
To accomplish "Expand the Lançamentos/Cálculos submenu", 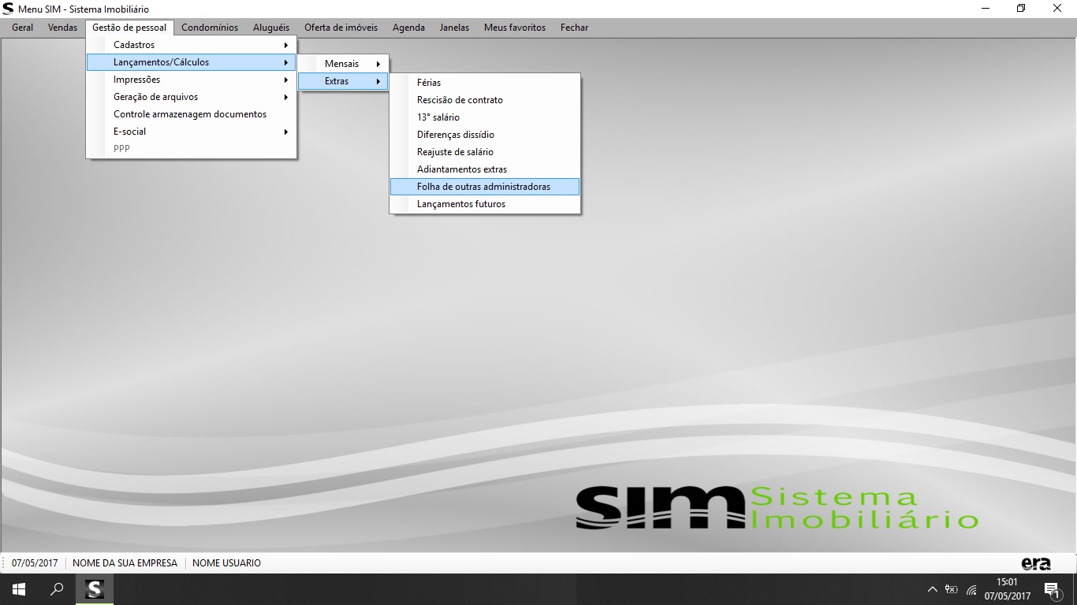I will pyautogui.click(x=191, y=62).
